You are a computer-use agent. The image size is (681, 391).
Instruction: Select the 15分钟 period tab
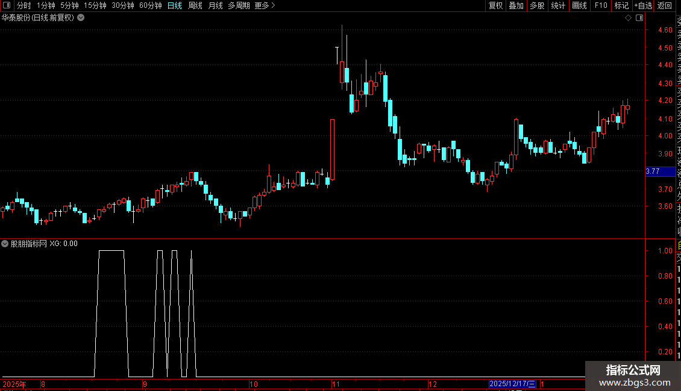tap(95, 5)
